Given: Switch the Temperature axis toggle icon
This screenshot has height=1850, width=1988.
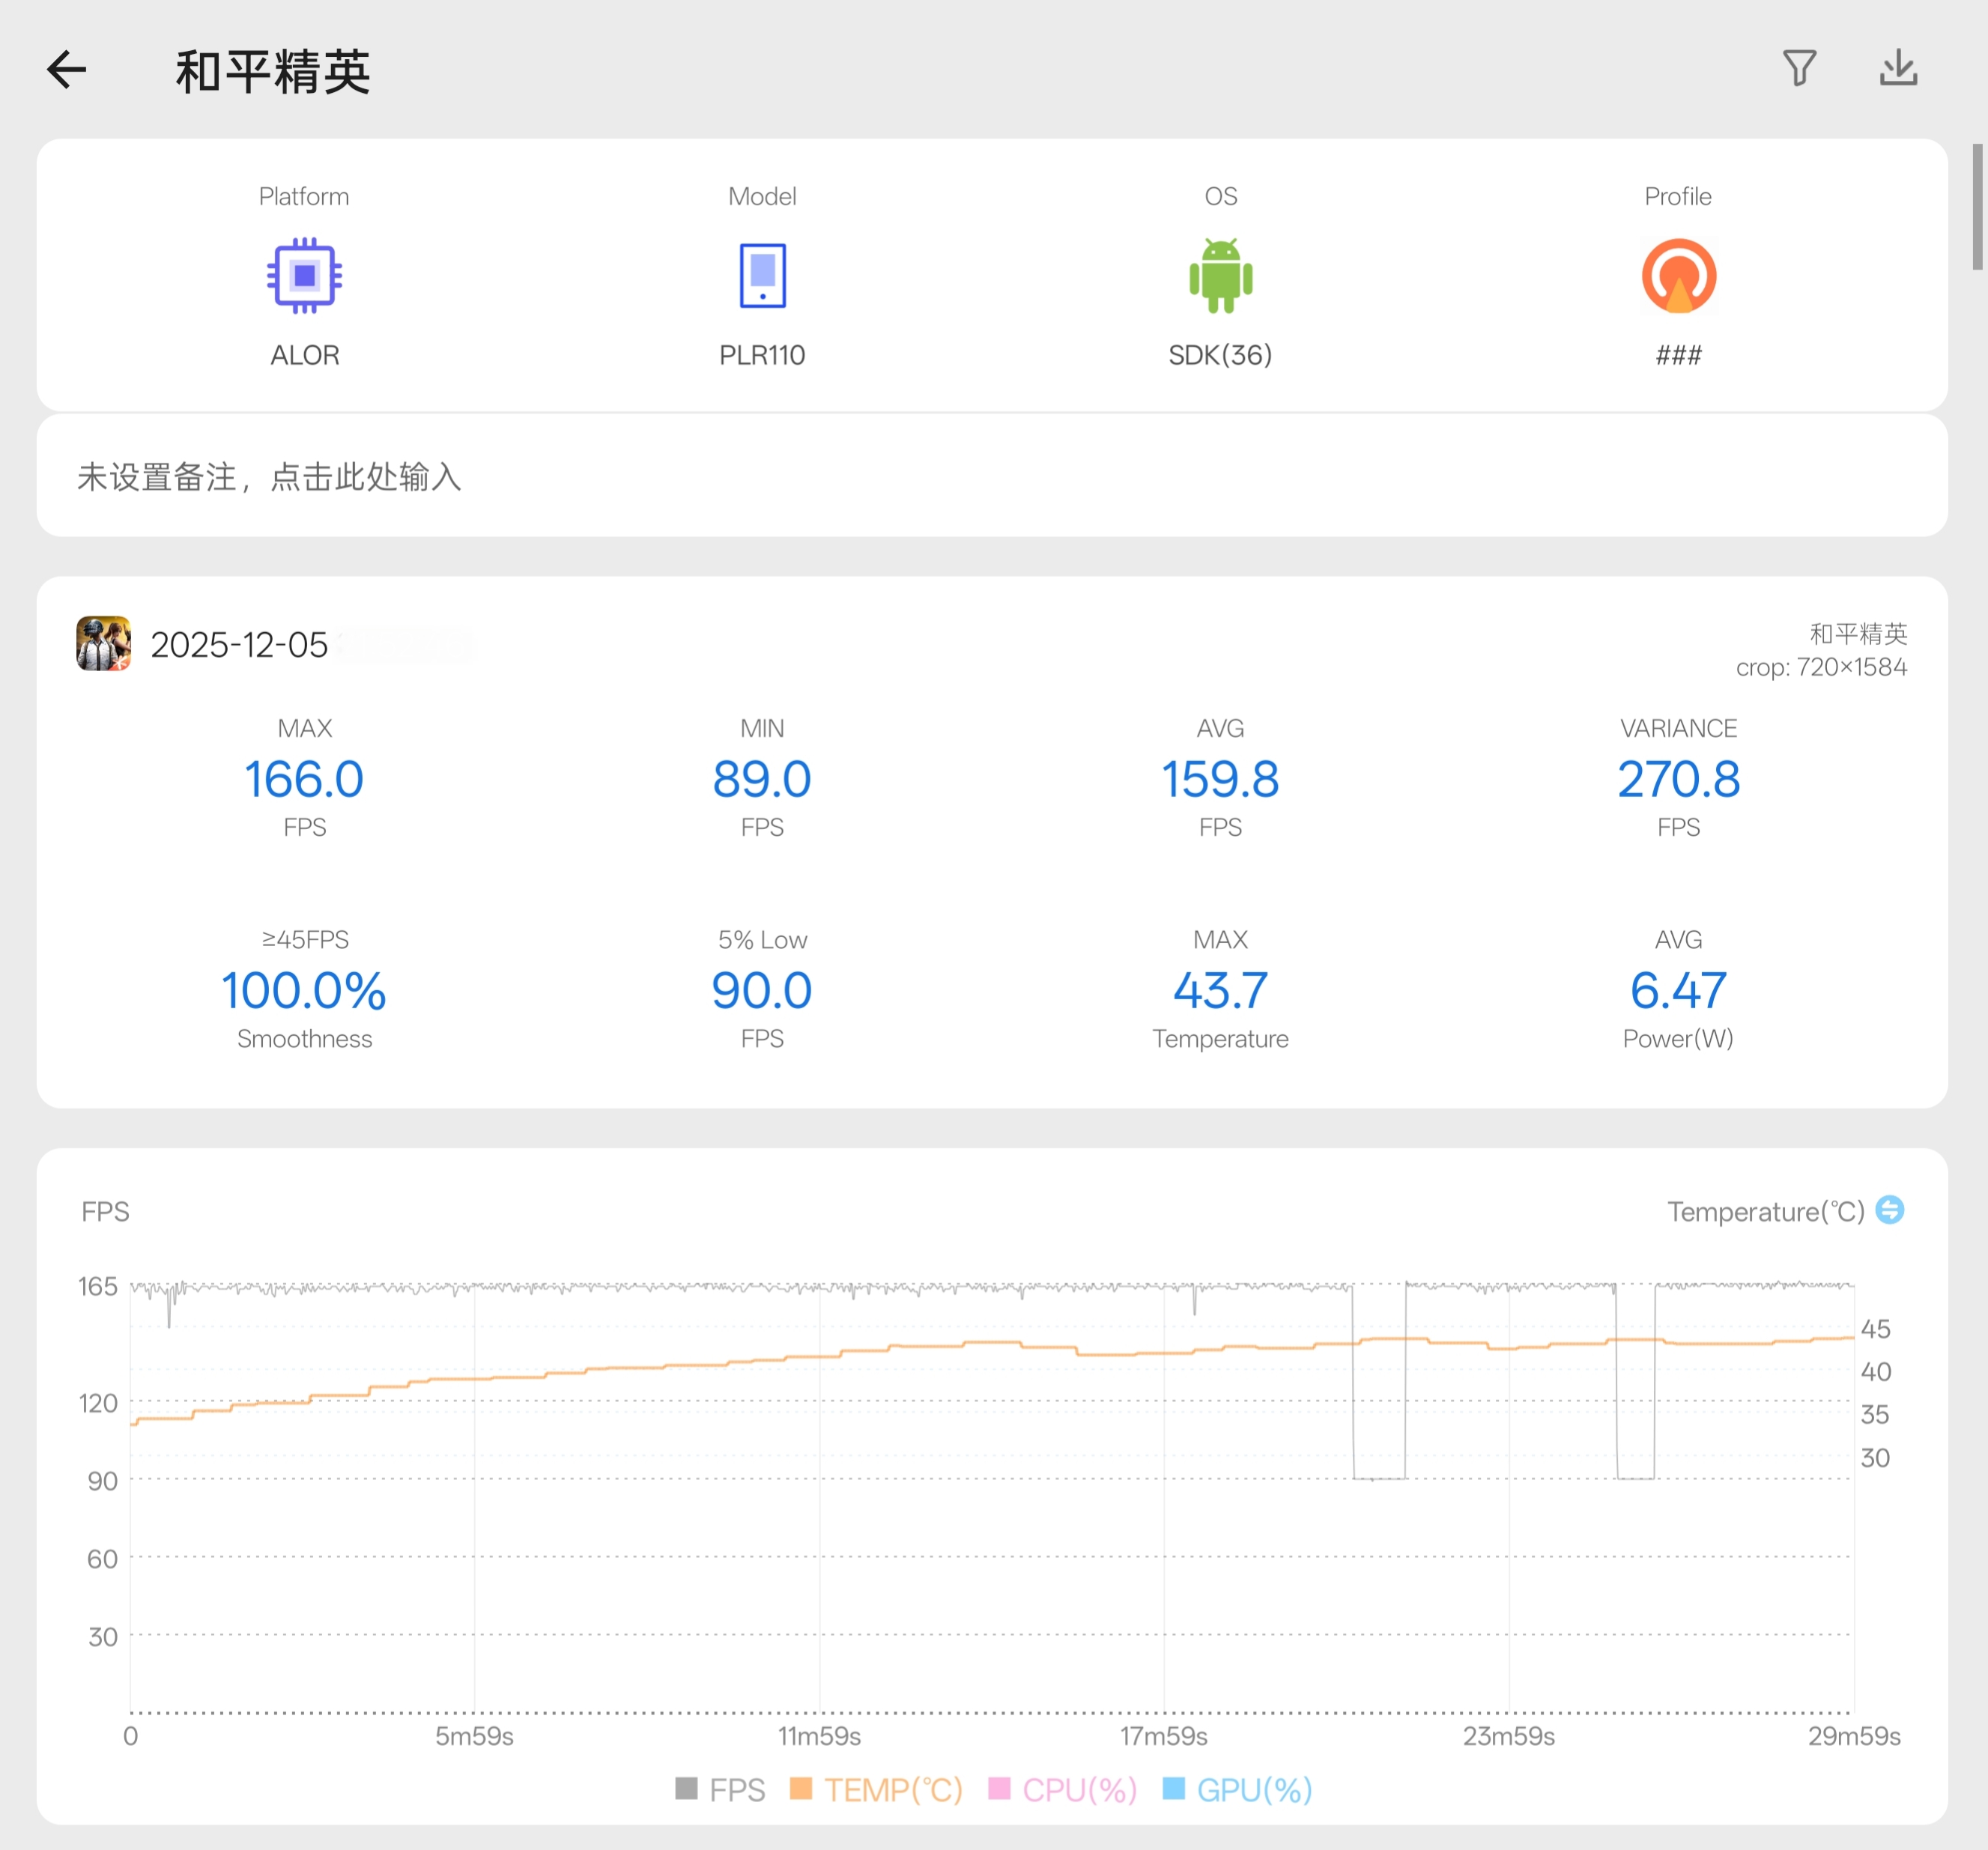Looking at the screenshot, I should (1889, 1210).
